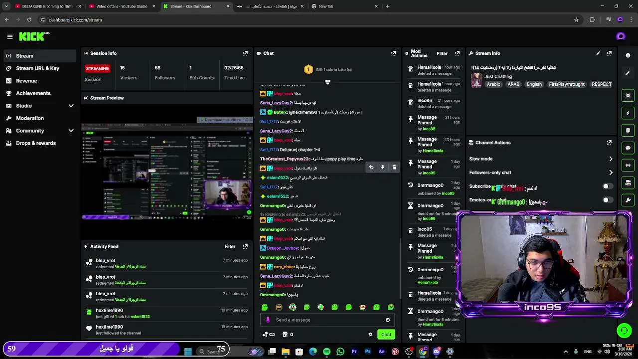
Task: Edit stream info with the pencil icon
Action: pyautogui.click(x=598, y=53)
